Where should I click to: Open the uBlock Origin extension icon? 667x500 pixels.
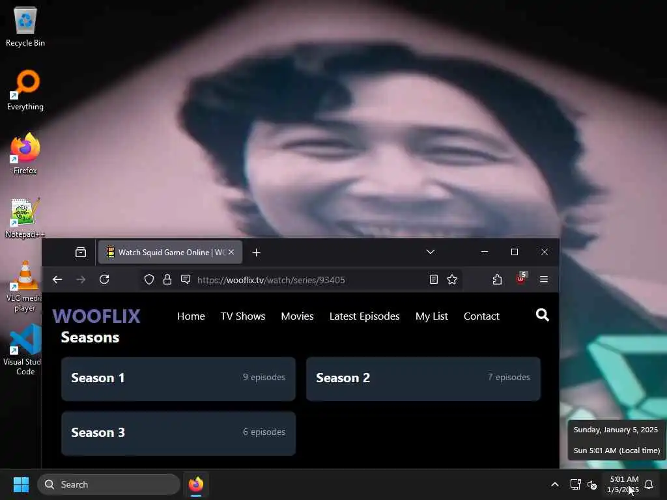[520, 279]
